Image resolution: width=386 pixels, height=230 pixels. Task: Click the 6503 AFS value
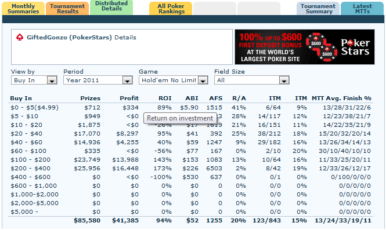(x=214, y=169)
